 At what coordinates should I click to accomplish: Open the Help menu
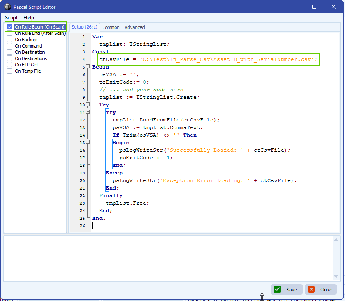tap(29, 18)
